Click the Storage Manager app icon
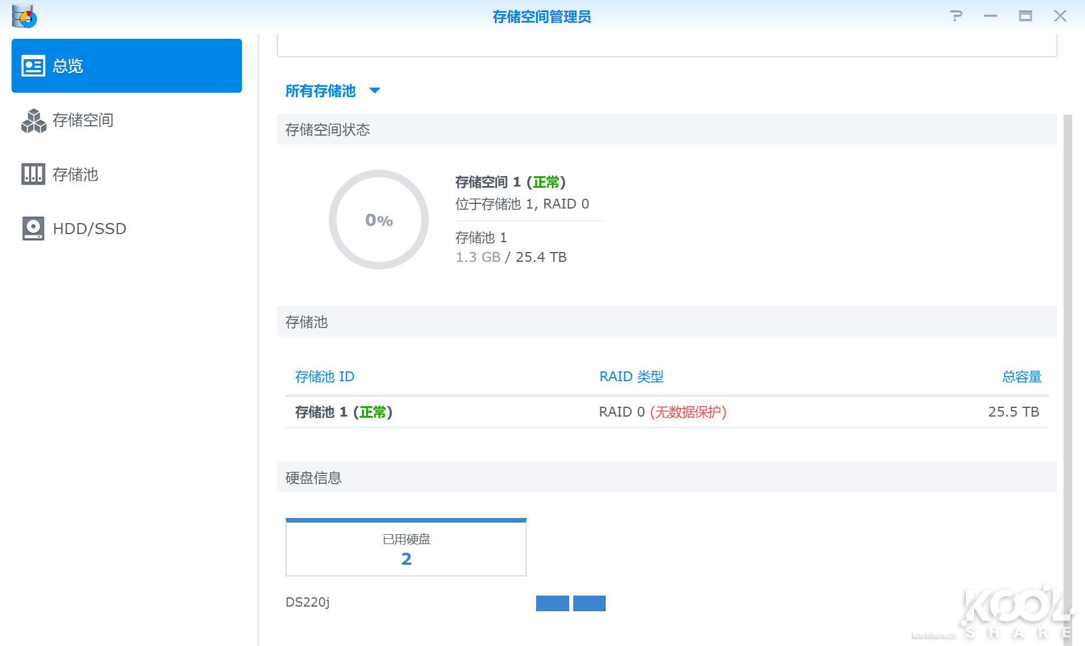1085x646 pixels. coord(24,16)
